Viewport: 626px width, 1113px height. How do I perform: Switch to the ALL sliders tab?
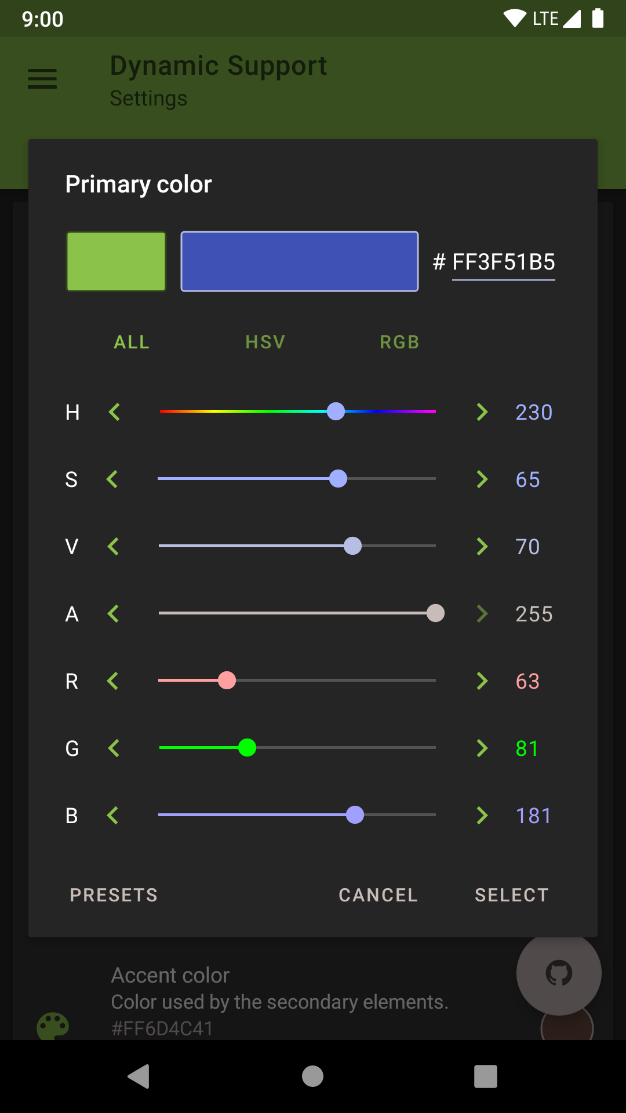132,342
